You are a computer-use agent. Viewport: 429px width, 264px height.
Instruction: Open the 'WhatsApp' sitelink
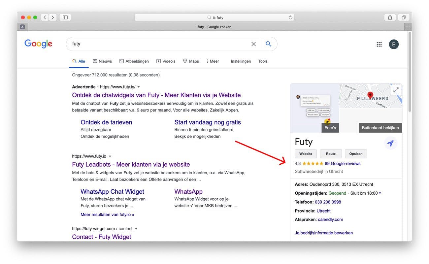188,191
